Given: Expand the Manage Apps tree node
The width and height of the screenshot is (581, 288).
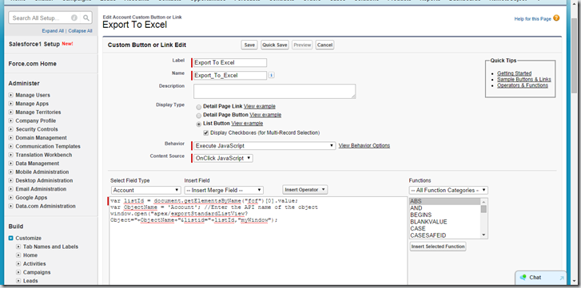Looking at the screenshot, I should coord(10,104).
